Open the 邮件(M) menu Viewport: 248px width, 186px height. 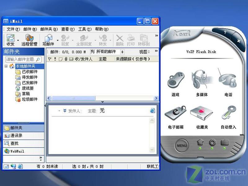coord(30,29)
